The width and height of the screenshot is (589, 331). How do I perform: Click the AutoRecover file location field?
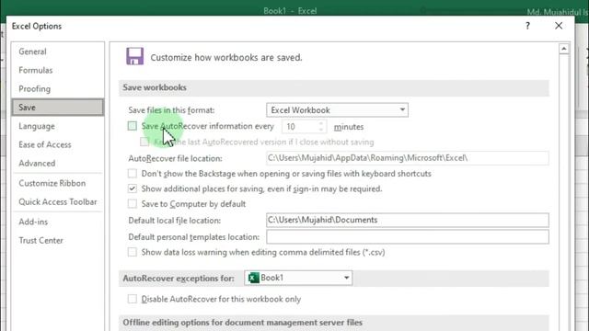tap(408, 158)
